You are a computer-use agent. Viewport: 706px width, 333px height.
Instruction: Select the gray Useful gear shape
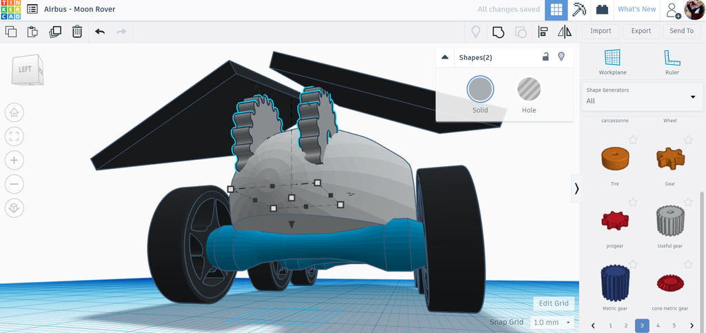[x=670, y=221]
